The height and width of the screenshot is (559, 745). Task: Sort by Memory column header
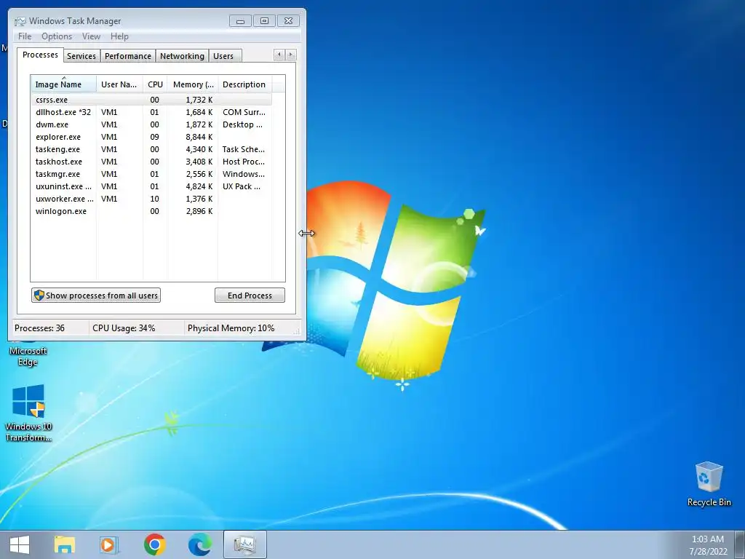tap(192, 84)
